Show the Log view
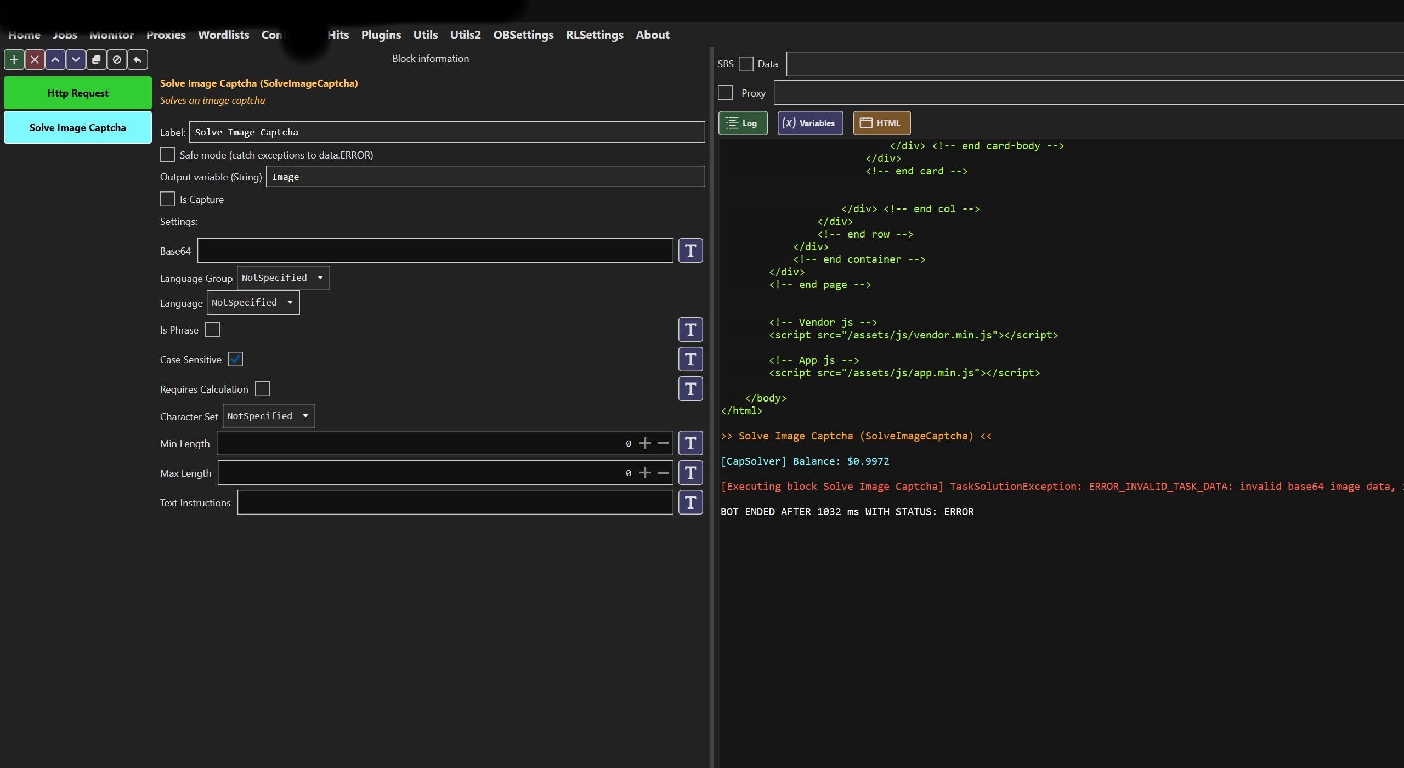Image resolution: width=1404 pixels, height=768 pixels. (743, 123)
